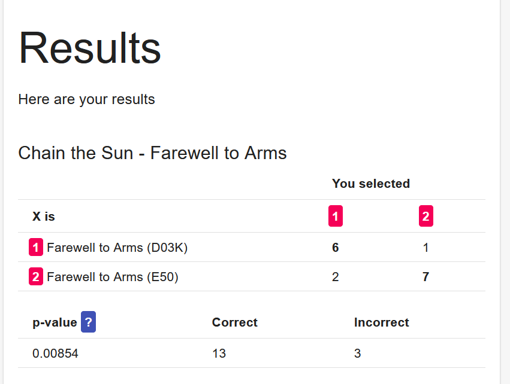Click the bold 6 count cell

click(336, 248)
